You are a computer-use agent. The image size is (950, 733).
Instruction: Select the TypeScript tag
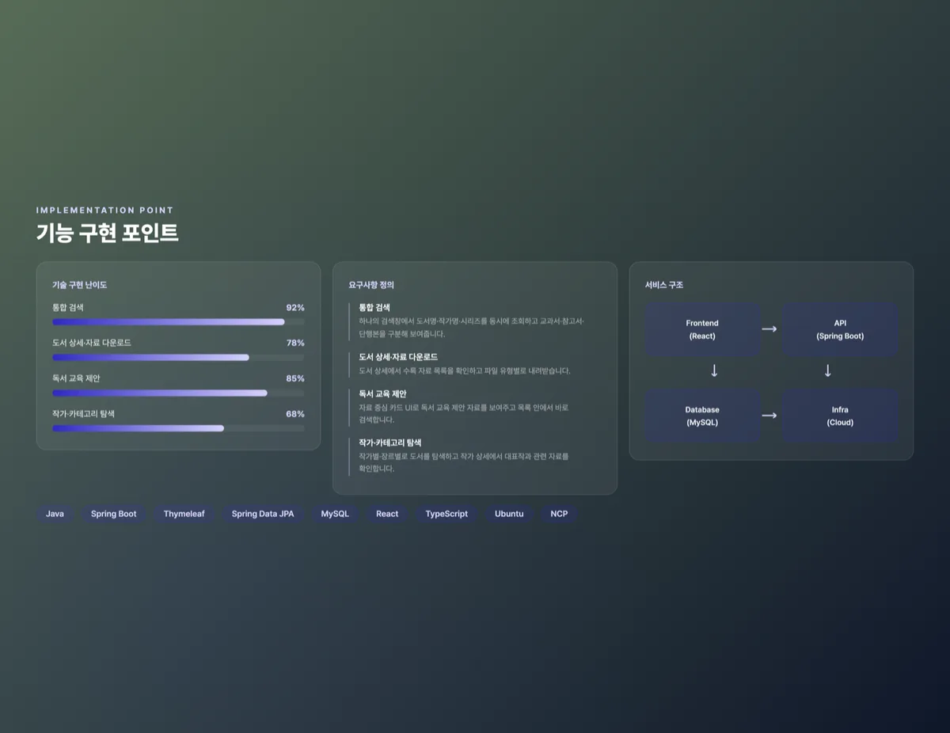pyautogui.click(x=446, y=514)
